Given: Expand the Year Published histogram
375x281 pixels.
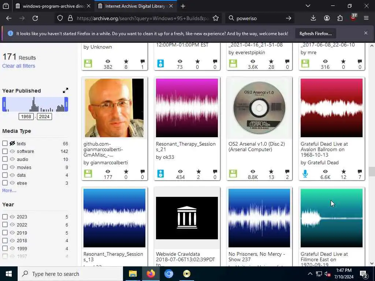Looking at the screenshot, I should point(65,91).
